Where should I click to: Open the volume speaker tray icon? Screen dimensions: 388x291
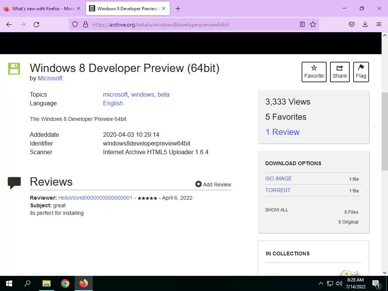pyautogui.click(x=339, y=283)
